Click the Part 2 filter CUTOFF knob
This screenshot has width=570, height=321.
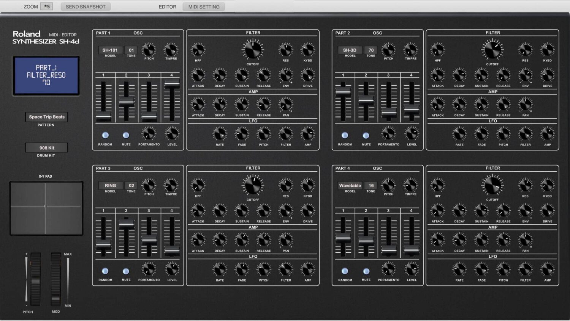coord(492,50)
